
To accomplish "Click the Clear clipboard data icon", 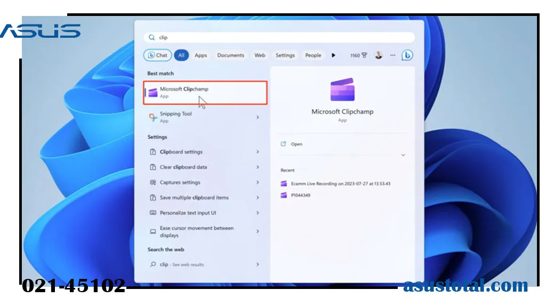I will pos(153,167).
